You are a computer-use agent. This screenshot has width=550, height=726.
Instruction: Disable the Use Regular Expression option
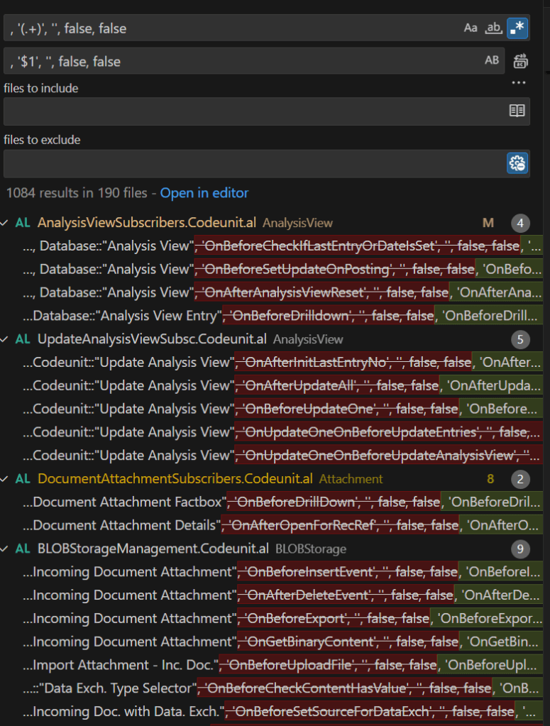click(517, 28)
